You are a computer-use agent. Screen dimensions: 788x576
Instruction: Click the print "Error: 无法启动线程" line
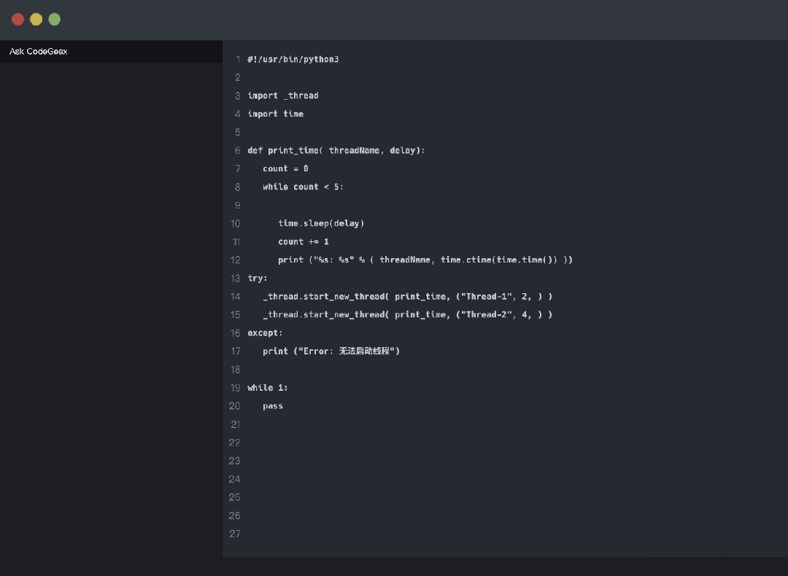click(331, 351)
